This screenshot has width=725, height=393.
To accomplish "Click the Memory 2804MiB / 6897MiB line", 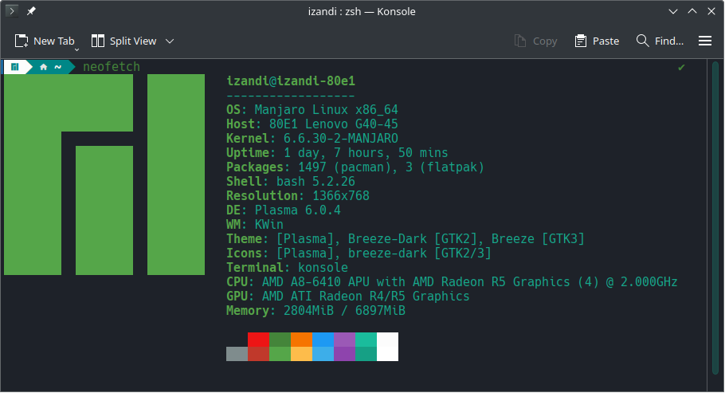I will (315, 311).
